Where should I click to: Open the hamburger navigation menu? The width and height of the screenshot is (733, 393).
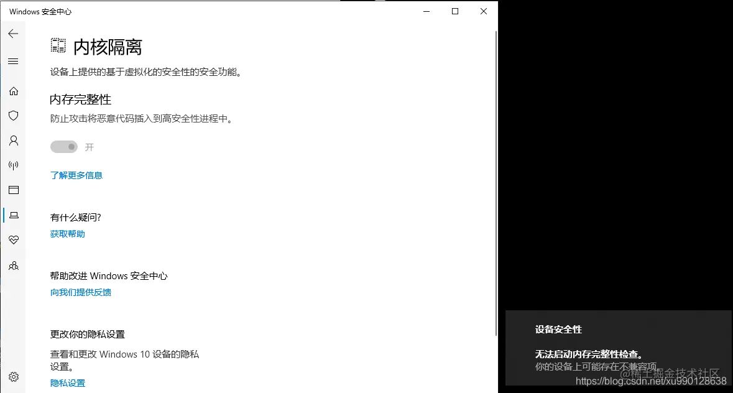pyautogui.click(x=13, y=61)
